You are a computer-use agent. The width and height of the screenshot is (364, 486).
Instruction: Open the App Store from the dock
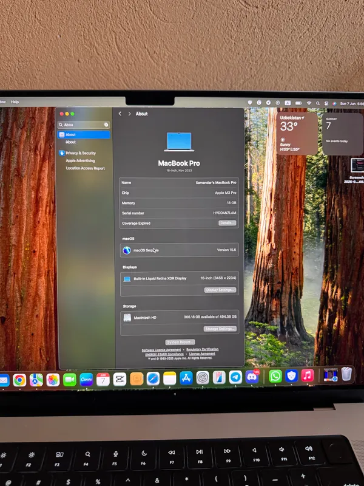pyautogui.click(x=186, y=378)
